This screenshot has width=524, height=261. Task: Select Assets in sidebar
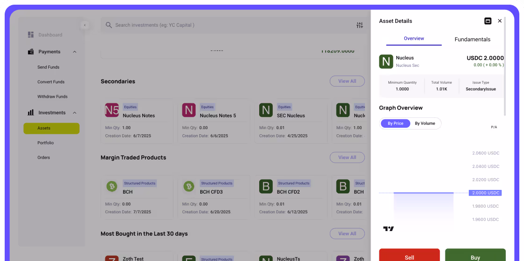51,128
